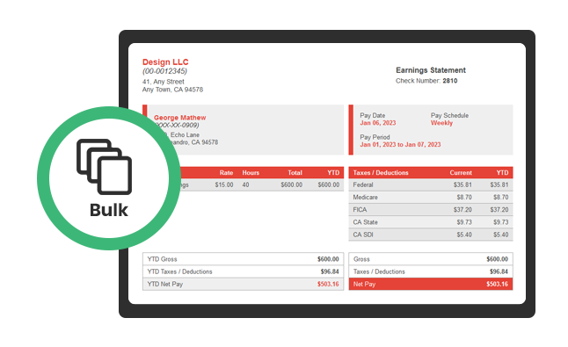Click the Gross amount '$600.00' in right summary
568x347 pixels.
[497, 259]
